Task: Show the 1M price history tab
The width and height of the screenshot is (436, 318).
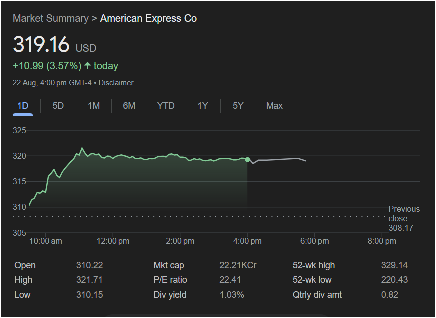Action: (94, 106)
